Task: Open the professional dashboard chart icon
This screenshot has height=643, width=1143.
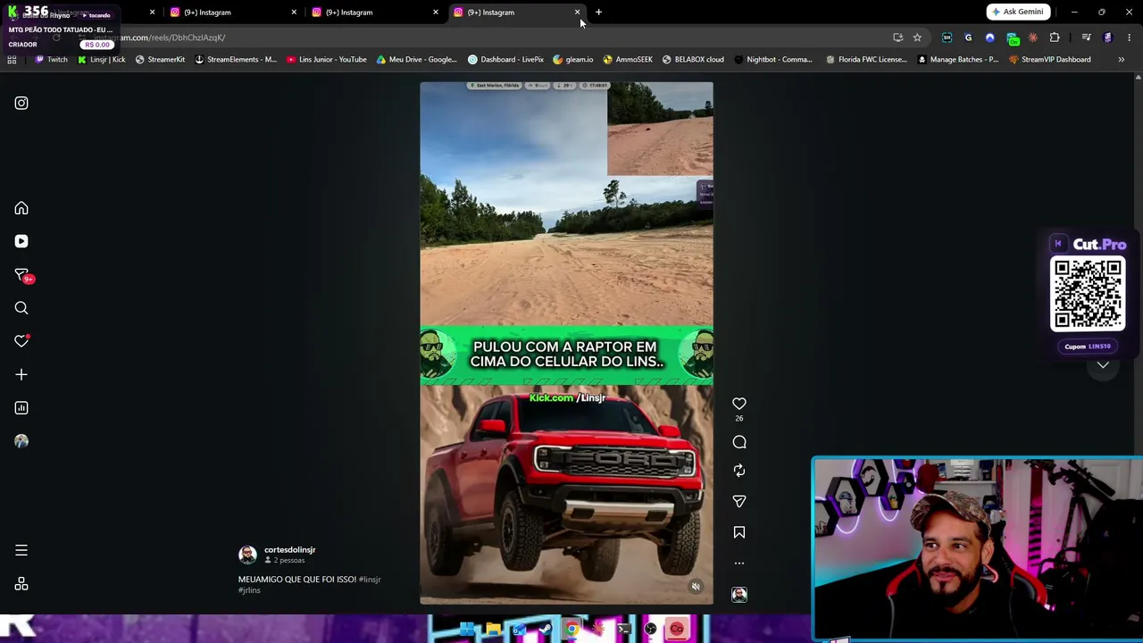Action: (21, 408)
